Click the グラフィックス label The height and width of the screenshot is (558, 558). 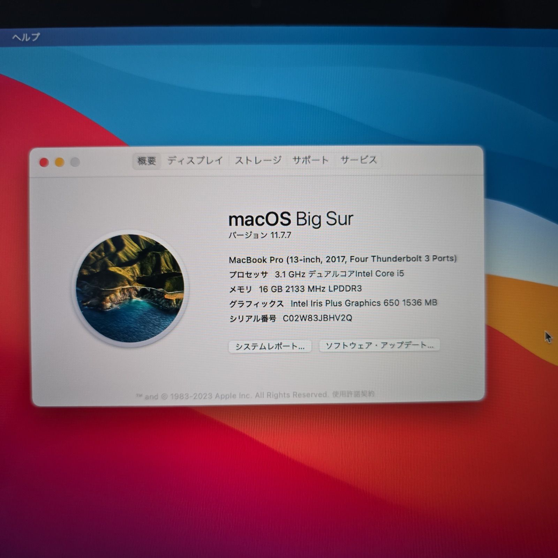[x=256, y=304]
